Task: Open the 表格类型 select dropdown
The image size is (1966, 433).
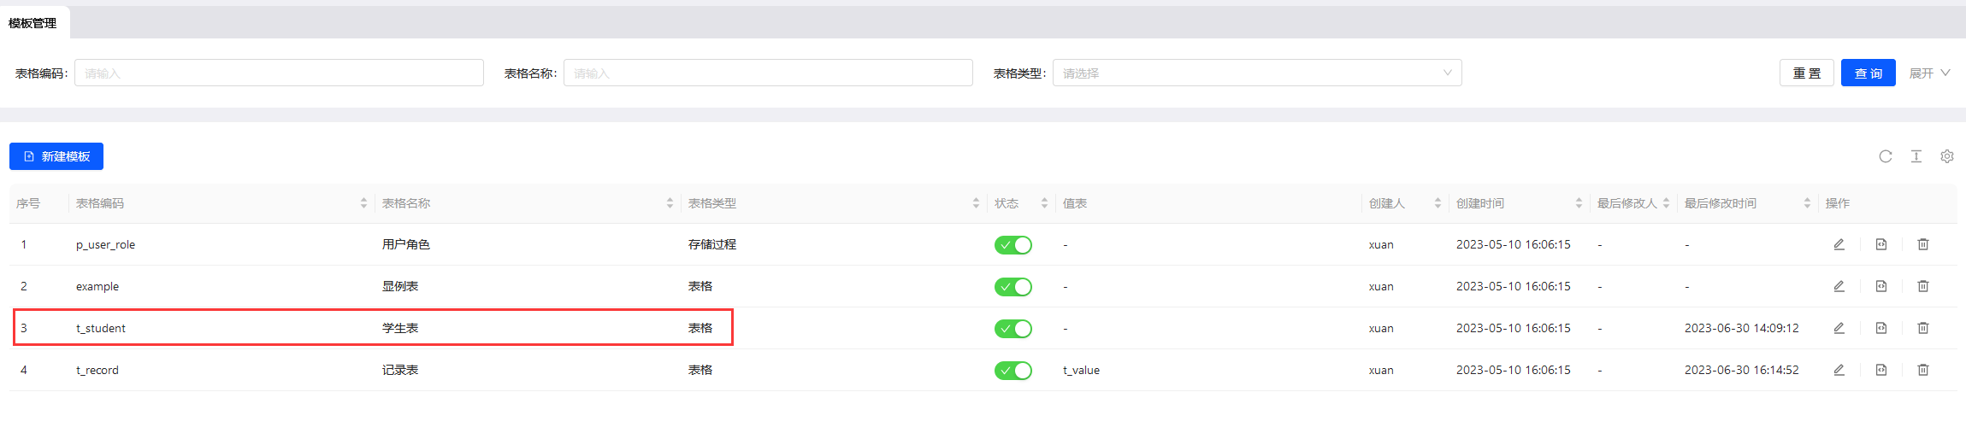Action: click(x=1257, y=73)
